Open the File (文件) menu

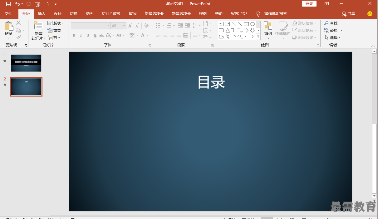(x=8, y=14)
